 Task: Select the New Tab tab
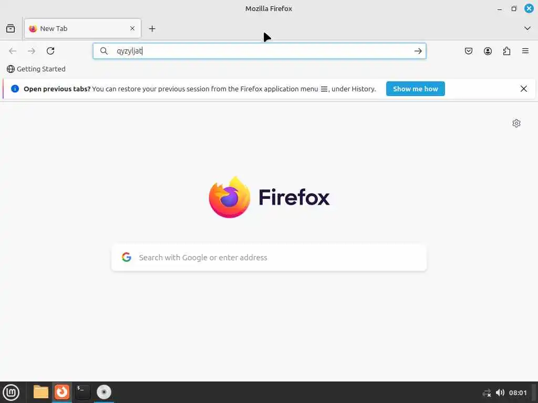pos(82,28)
